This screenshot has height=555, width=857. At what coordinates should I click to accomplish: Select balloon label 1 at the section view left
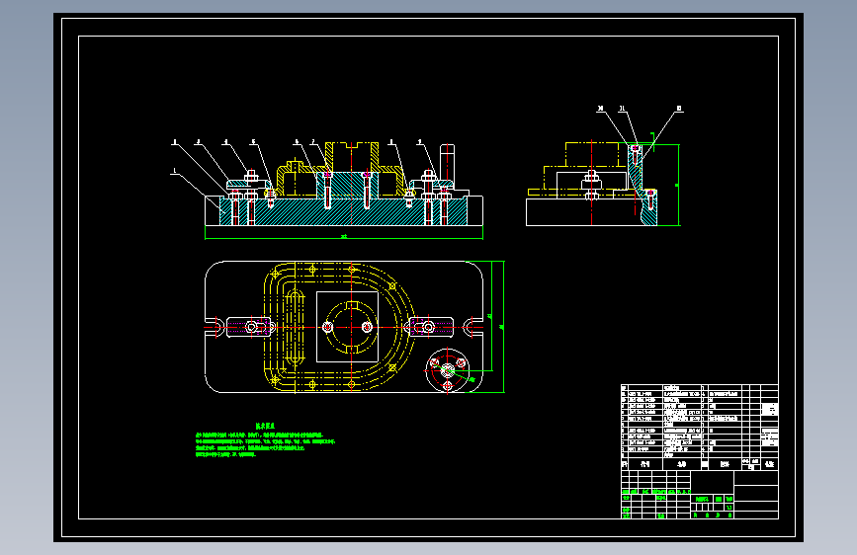[174, 171]
